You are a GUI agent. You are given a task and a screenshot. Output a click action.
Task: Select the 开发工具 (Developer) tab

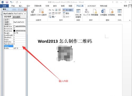80,6
